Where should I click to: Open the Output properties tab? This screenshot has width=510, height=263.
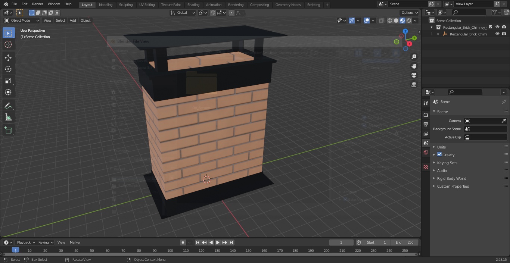426,124
